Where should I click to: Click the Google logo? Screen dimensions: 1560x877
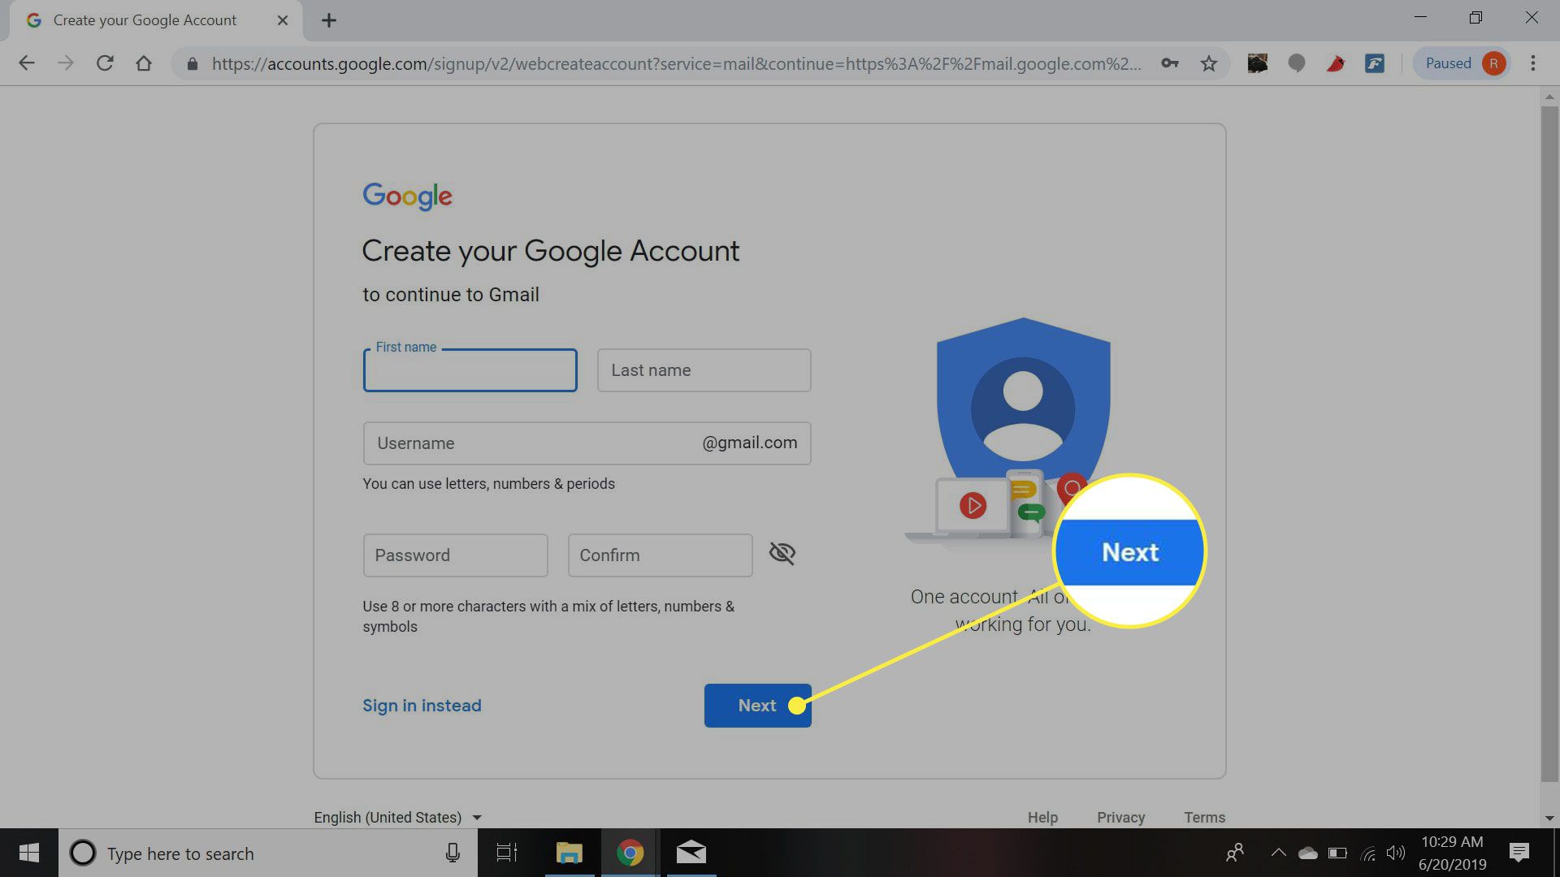pos(407,197)
